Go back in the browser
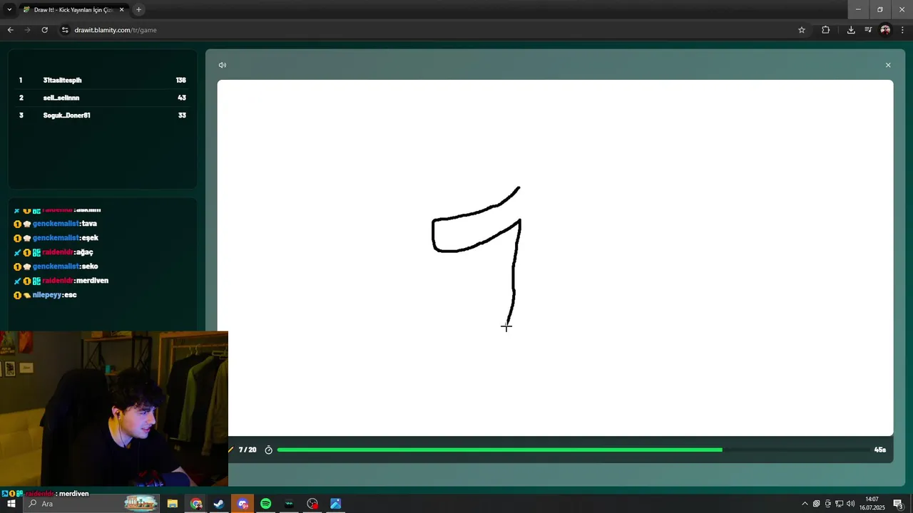The width and height of the screenshot is (913, 513). [x=10, y=30]
